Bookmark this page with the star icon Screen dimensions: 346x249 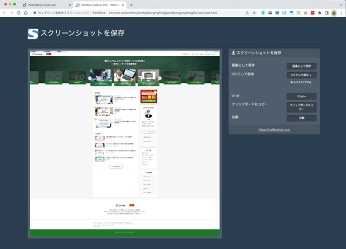coord(254,13)
